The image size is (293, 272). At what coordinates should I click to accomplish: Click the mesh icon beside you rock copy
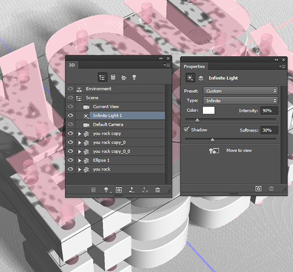pyautogui.click(x=86, y=133)
